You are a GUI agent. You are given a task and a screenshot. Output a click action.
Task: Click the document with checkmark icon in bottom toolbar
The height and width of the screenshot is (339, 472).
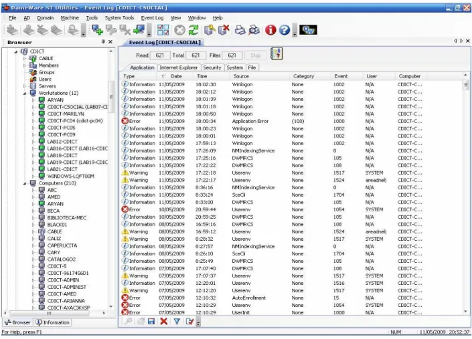coord(189,321)
